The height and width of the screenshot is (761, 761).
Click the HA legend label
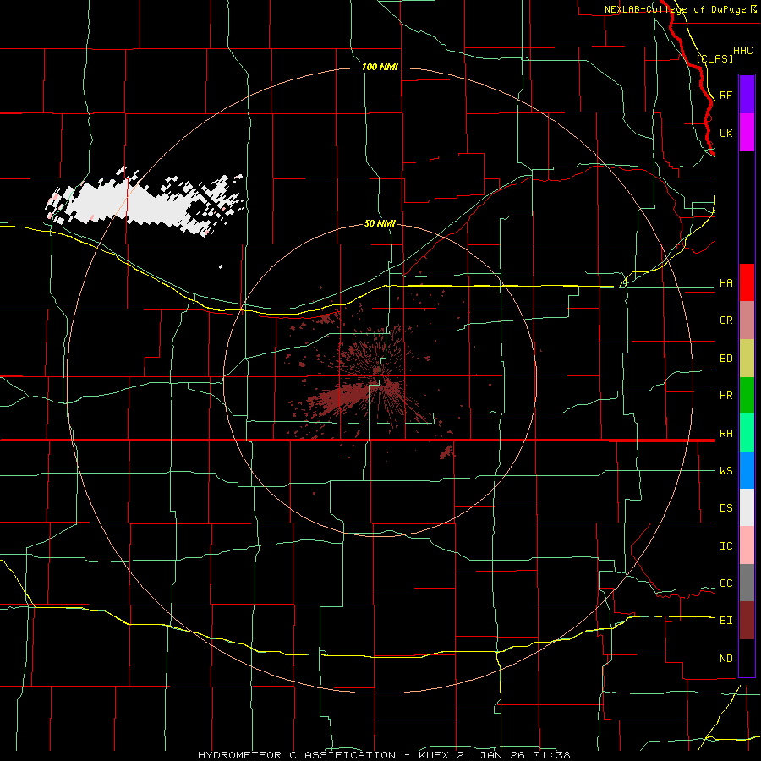click(x=725, y=283)
